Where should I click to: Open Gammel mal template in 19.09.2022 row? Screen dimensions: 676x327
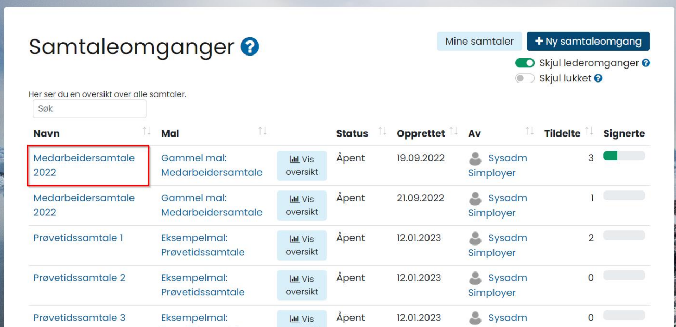(x=212, y=165)
